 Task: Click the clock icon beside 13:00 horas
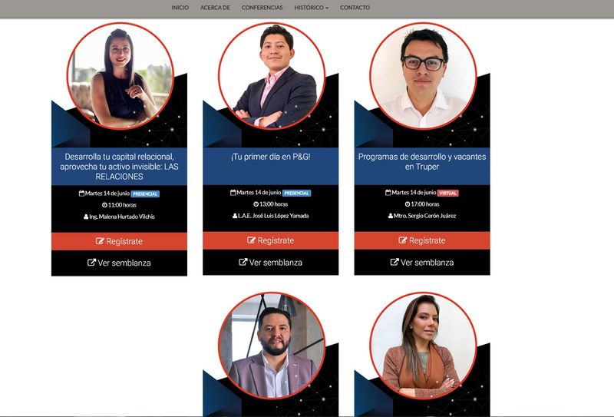(x=256, y=204)
